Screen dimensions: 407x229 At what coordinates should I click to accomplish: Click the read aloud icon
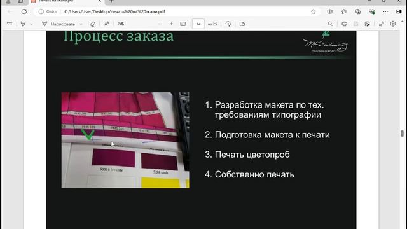[106, 24]
